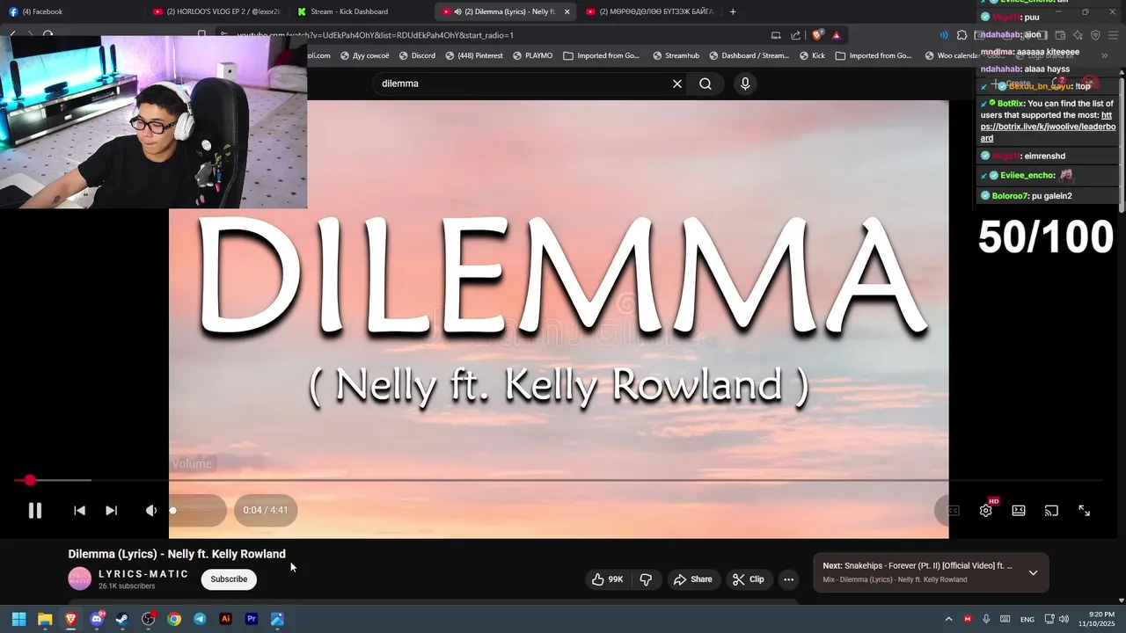Click the botrix.live leaderboard link in chat

tap(1048, 127)
